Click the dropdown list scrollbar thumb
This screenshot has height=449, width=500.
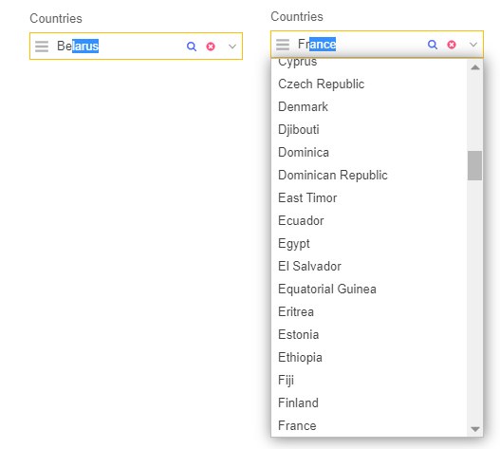tap(474, 165)
